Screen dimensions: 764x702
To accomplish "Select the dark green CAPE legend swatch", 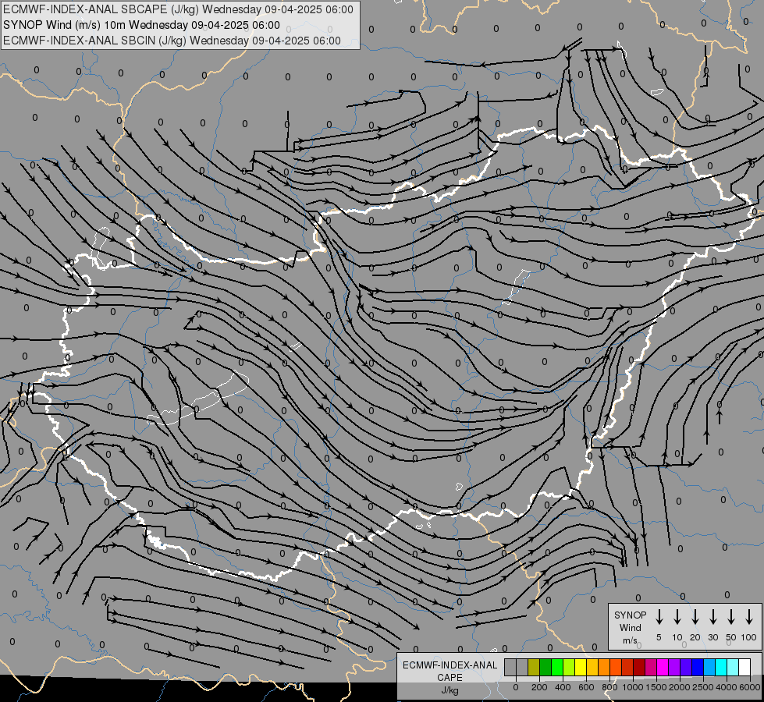I will click(545, 667).
